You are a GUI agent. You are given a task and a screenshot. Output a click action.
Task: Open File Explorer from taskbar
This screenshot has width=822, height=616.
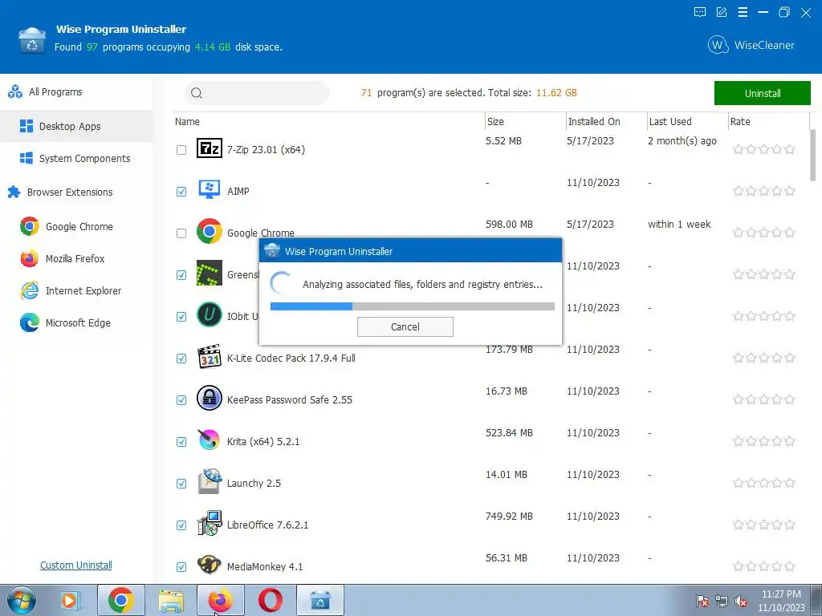tap(171, 600)
